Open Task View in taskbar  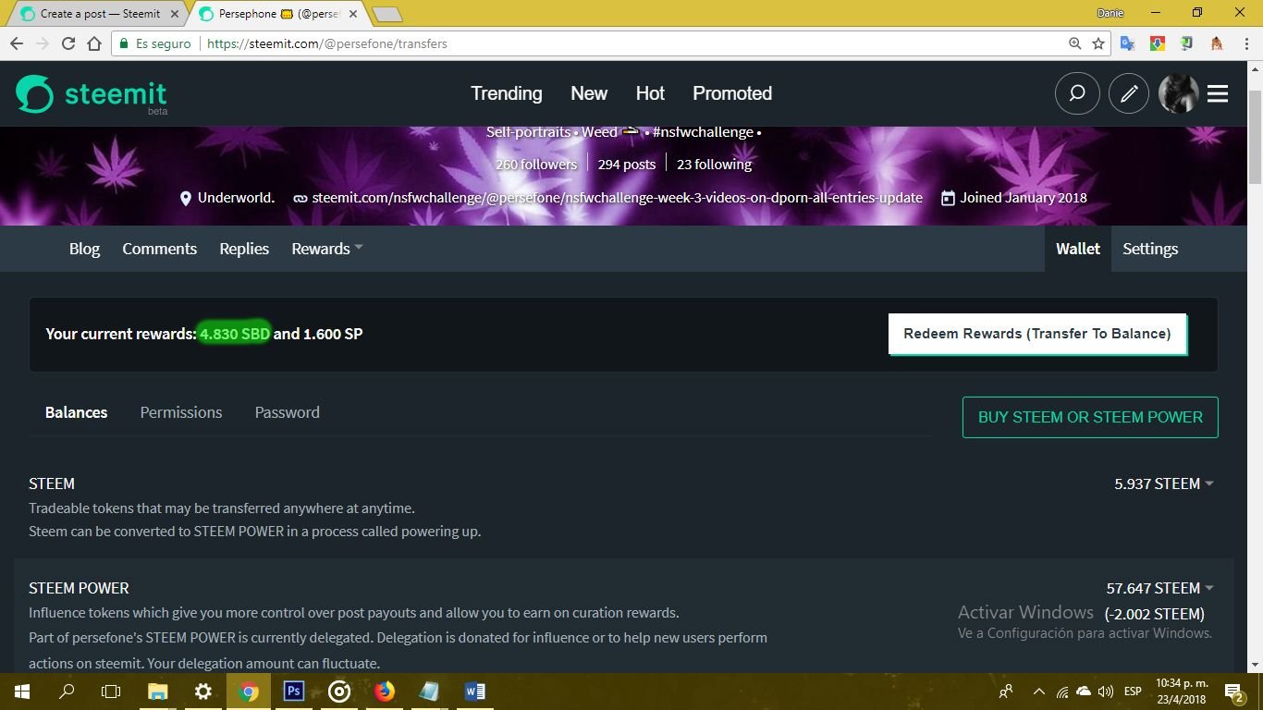point(111,692)
